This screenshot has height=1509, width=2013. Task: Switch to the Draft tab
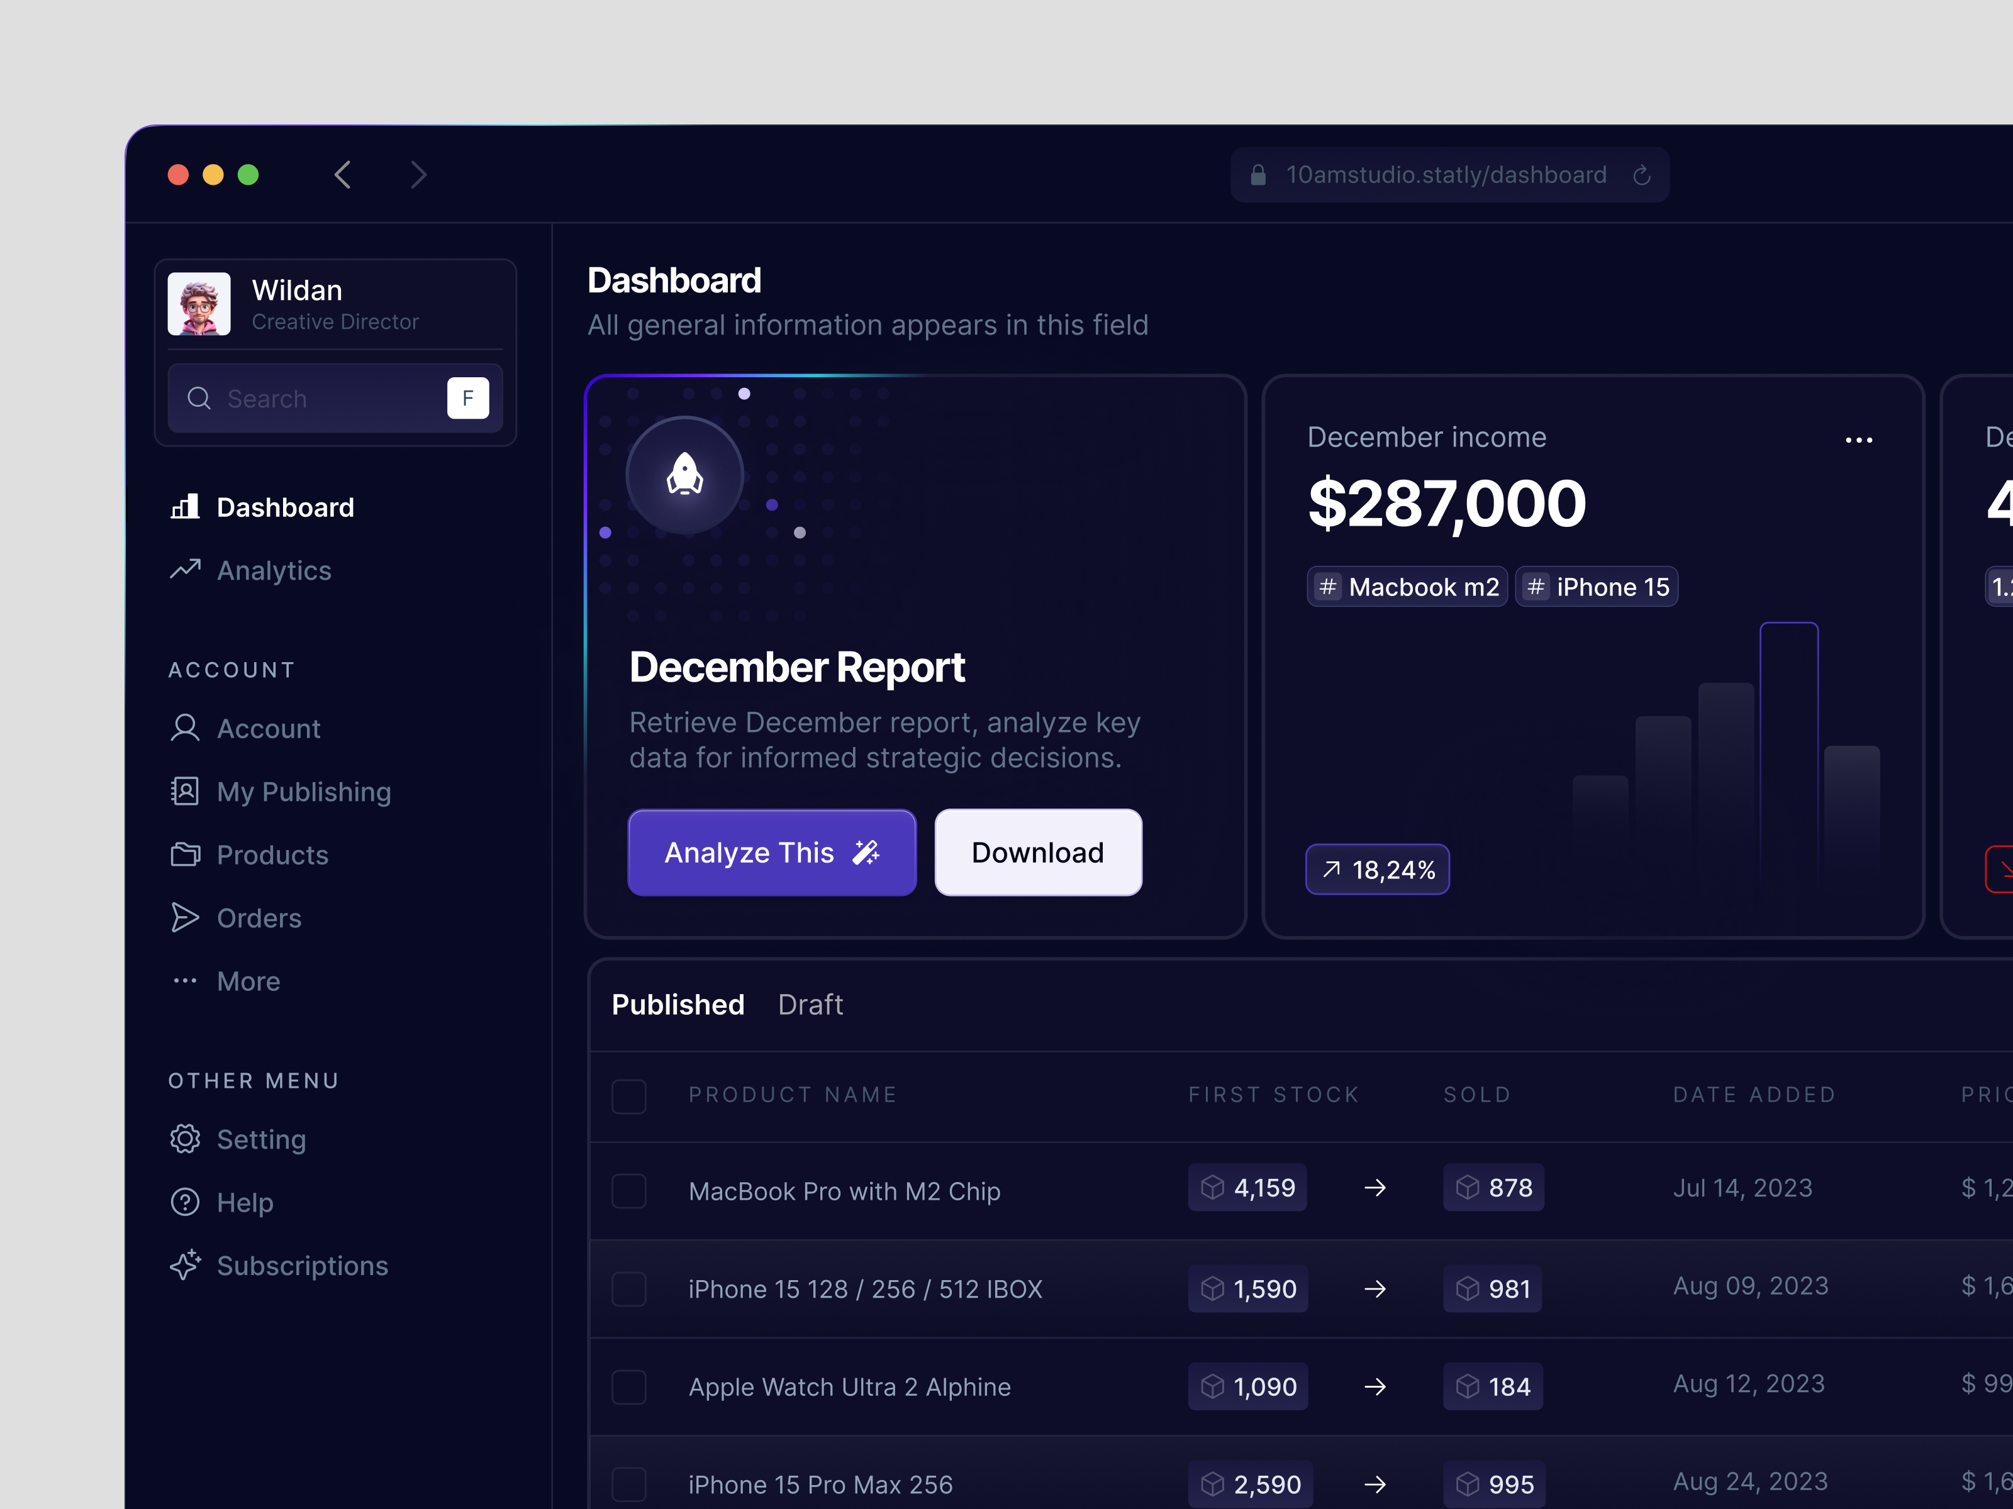pos(810,1004)
